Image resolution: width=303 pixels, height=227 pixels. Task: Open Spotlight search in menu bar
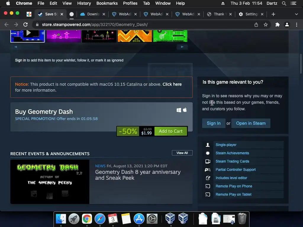point(284,3)
